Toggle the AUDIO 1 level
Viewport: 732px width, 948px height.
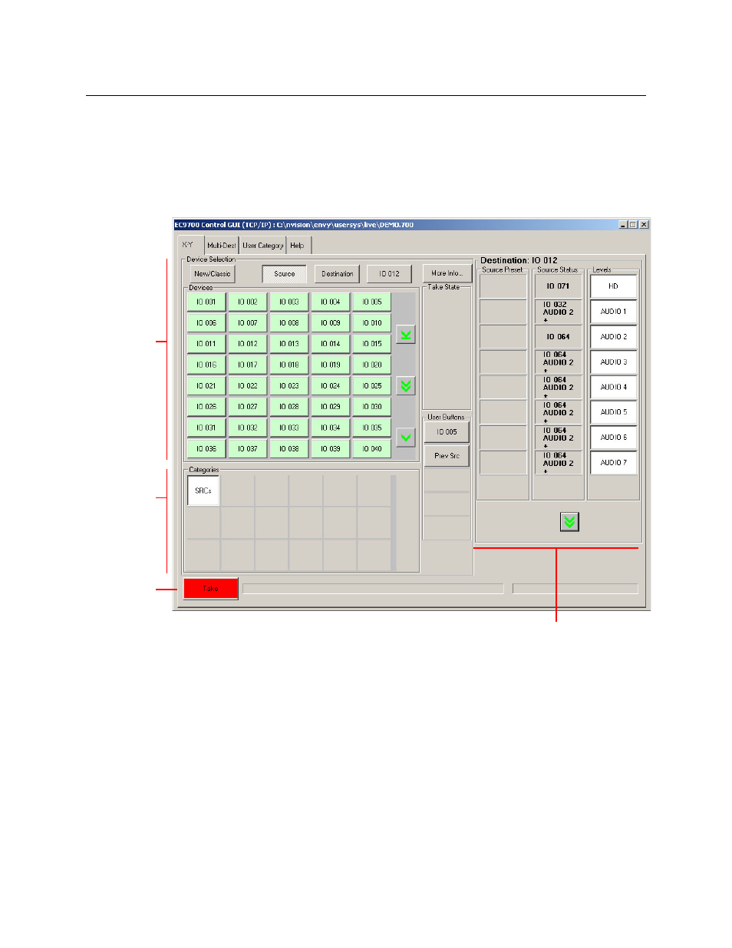pos(613,312)
